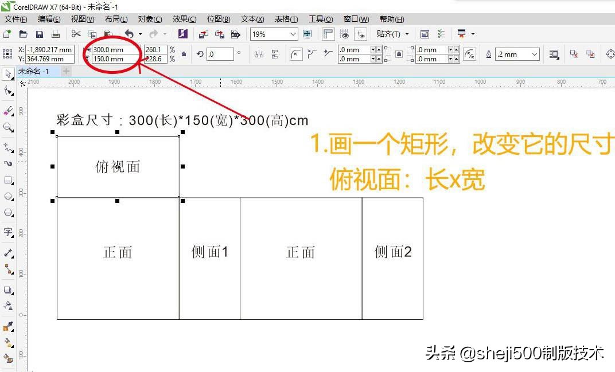Click the Redo arrow icon
Viewport: 615px width, 372px height.
pyautogui.click(x=153, y=34)
